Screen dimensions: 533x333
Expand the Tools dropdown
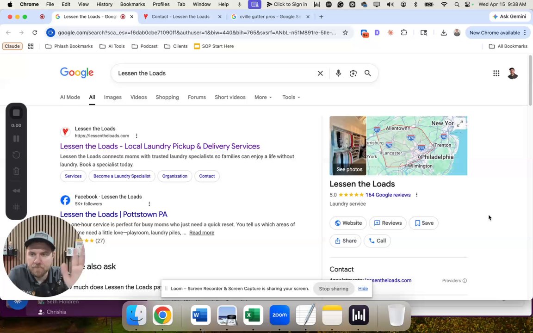pyautogui.click(x=291, y=97)
